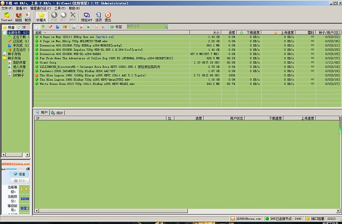Click the Delete (删除) X button
This screenshot has width=342, height=224.
[73, 17]
